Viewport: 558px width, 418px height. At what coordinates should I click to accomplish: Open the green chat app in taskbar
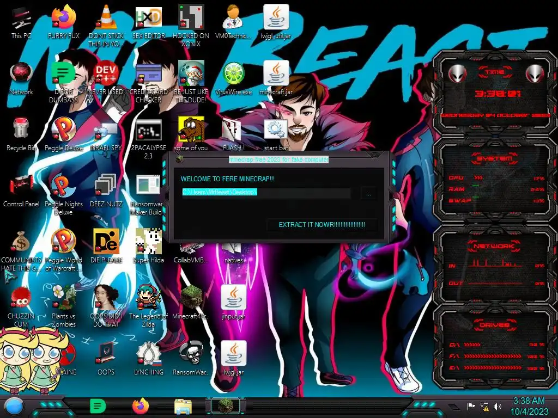[x=98, y=406]
